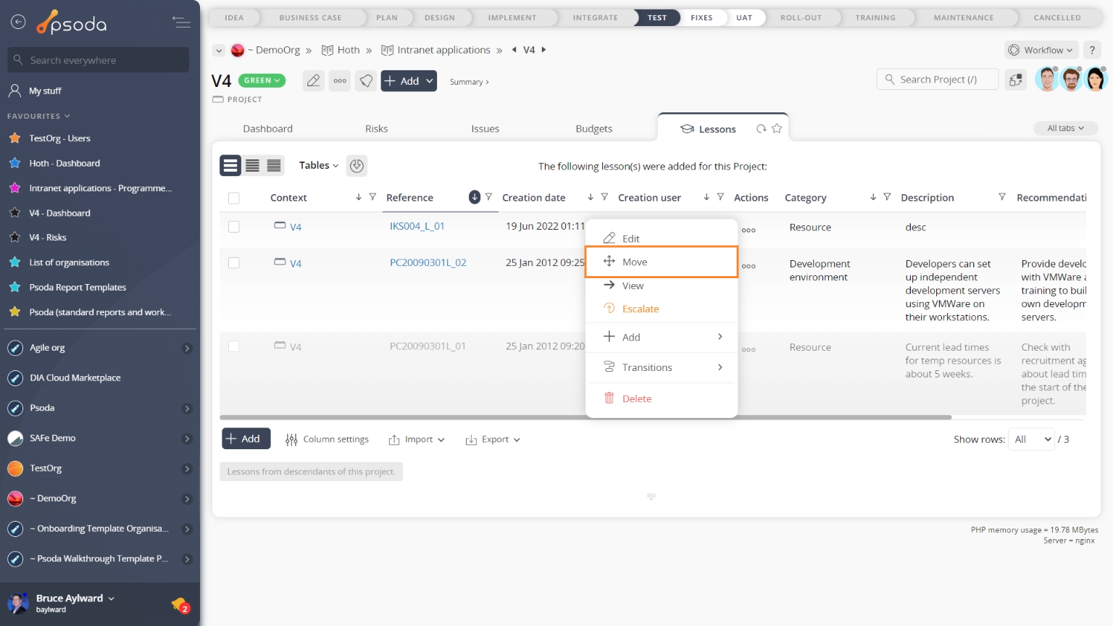Image resolution: width=1113 pixels, height=626 pixels.
Task: Select the checkbox for lesson PC20090301L_02
Action: tap(233, 263)
